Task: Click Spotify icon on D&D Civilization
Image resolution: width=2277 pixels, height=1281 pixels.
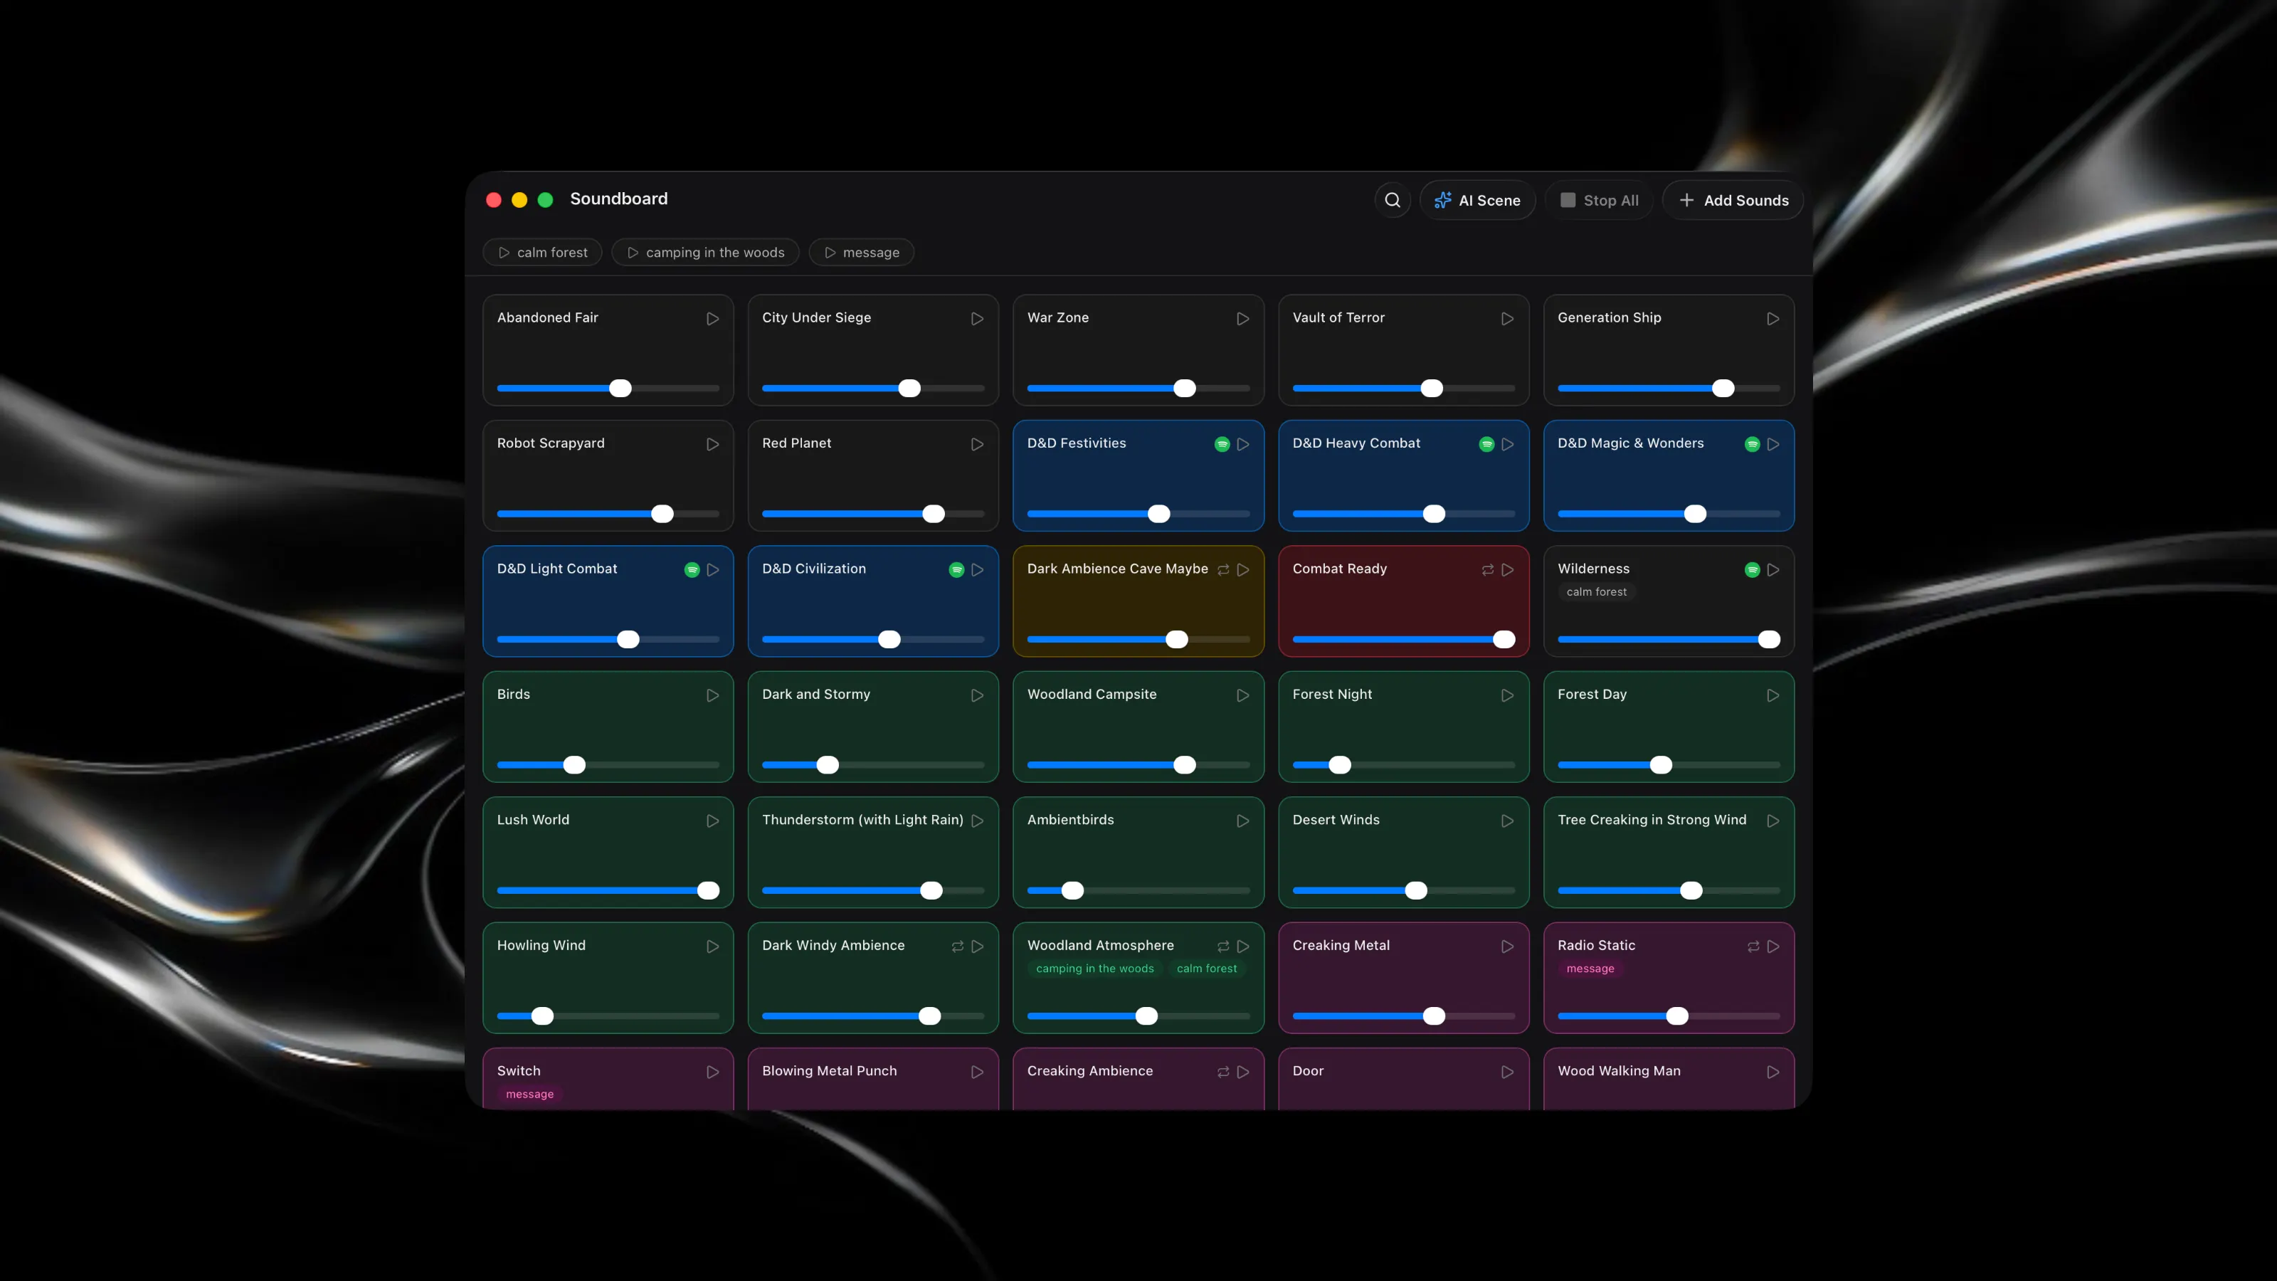Action: tap(956, 569)
